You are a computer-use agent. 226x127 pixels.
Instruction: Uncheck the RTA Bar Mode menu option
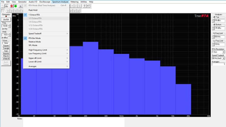[x=34, y=38]
